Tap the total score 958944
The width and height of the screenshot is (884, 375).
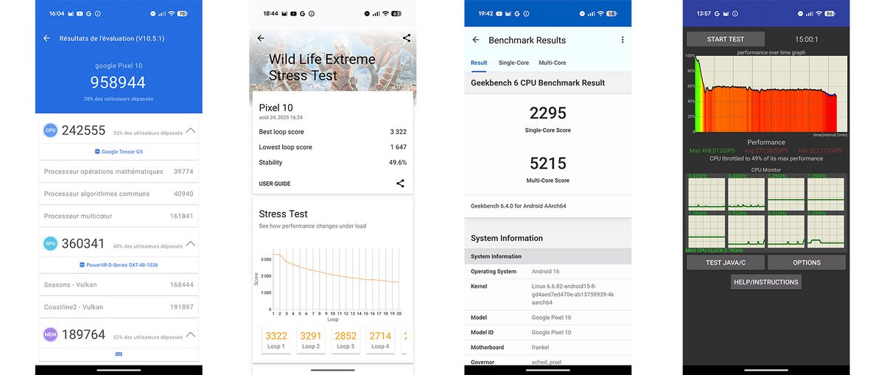(119, 83)
